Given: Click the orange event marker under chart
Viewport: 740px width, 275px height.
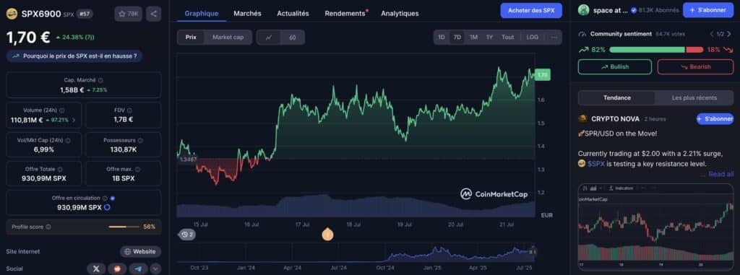Looking at the screenshot, I should pyautogui.click(x=327, y=234).
